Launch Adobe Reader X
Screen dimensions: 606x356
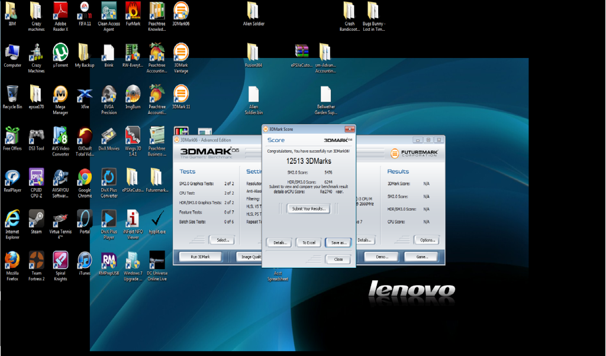pyautogui.click(x=60, y=16)
